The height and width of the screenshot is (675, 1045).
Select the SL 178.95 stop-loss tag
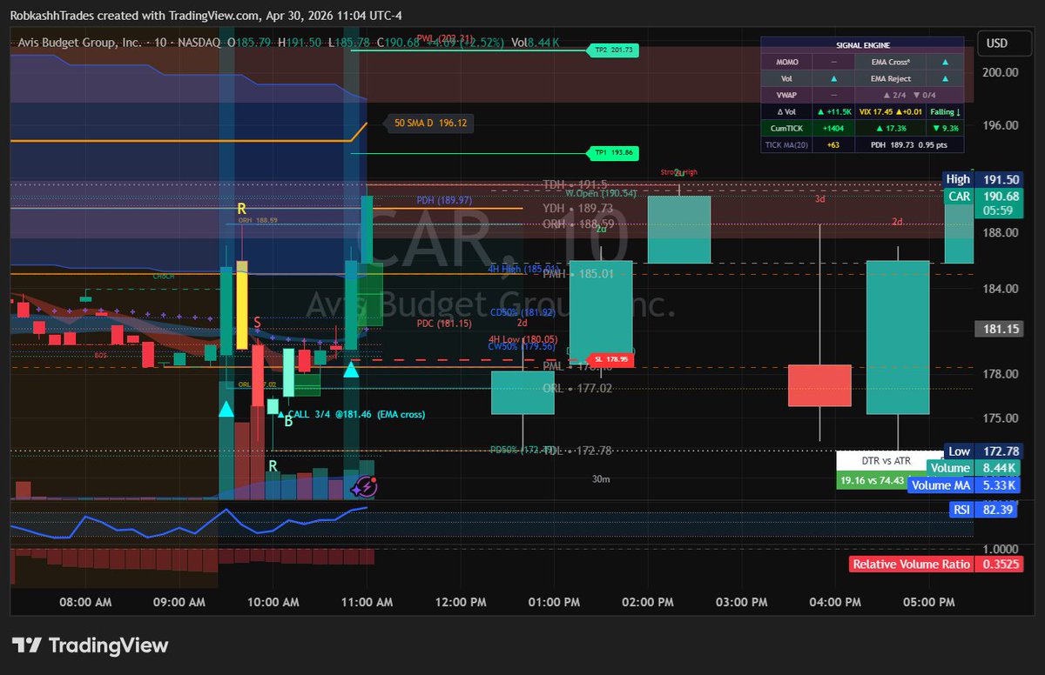pos(609,358)
